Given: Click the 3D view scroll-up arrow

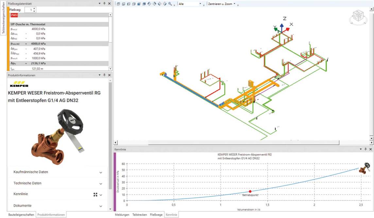Looking at the screenshot, I should click(x=371, y=9).
